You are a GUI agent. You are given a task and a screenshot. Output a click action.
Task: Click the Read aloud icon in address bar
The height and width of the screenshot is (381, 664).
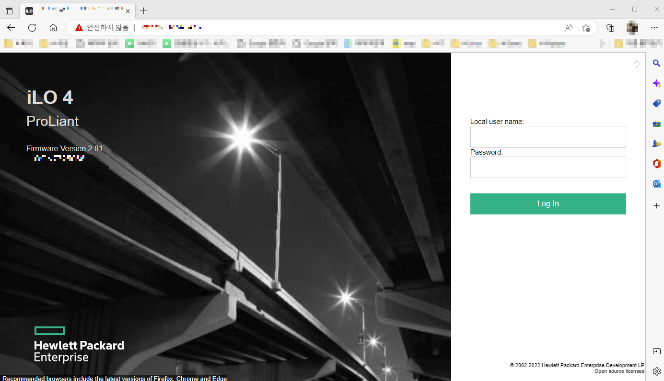[x=569, y=28]
